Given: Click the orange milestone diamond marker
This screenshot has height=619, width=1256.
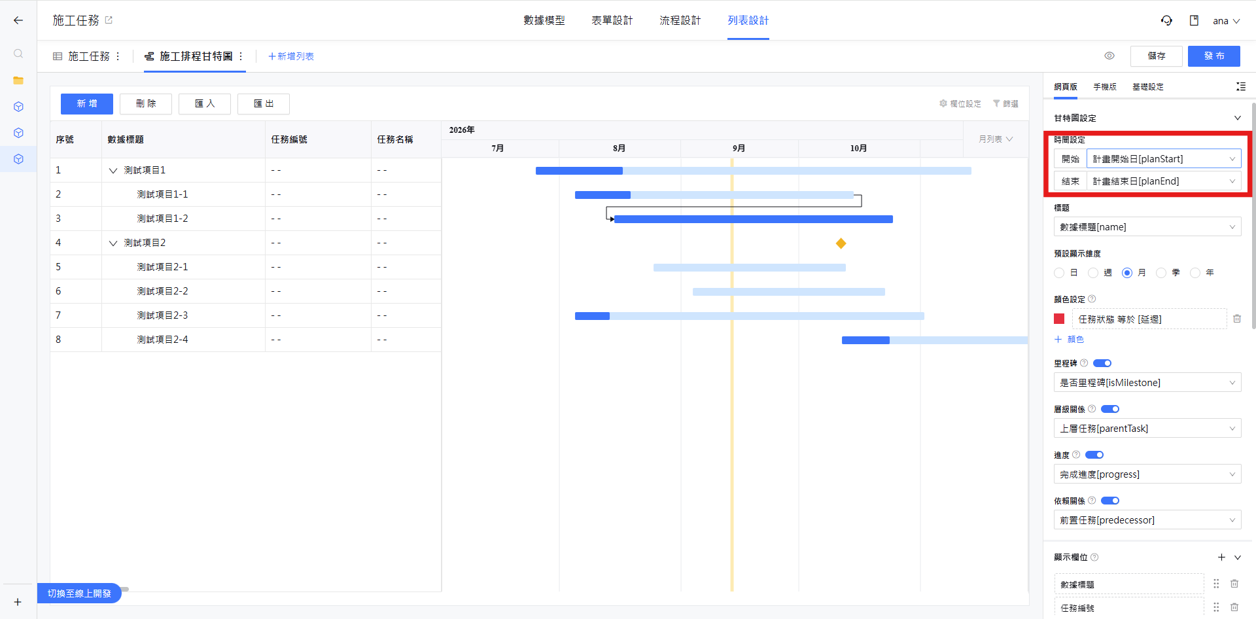Looking at the screenshot, I should pos(841,243).
